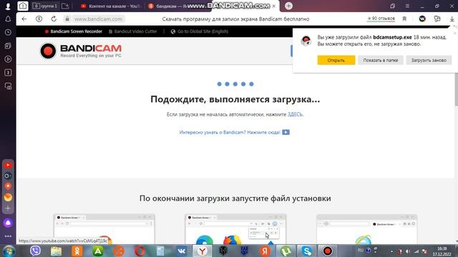The height and width of the screenshot is (257, 458).
Task: Open Bandicam recorder from the taskbar
Action: (328, 251)
